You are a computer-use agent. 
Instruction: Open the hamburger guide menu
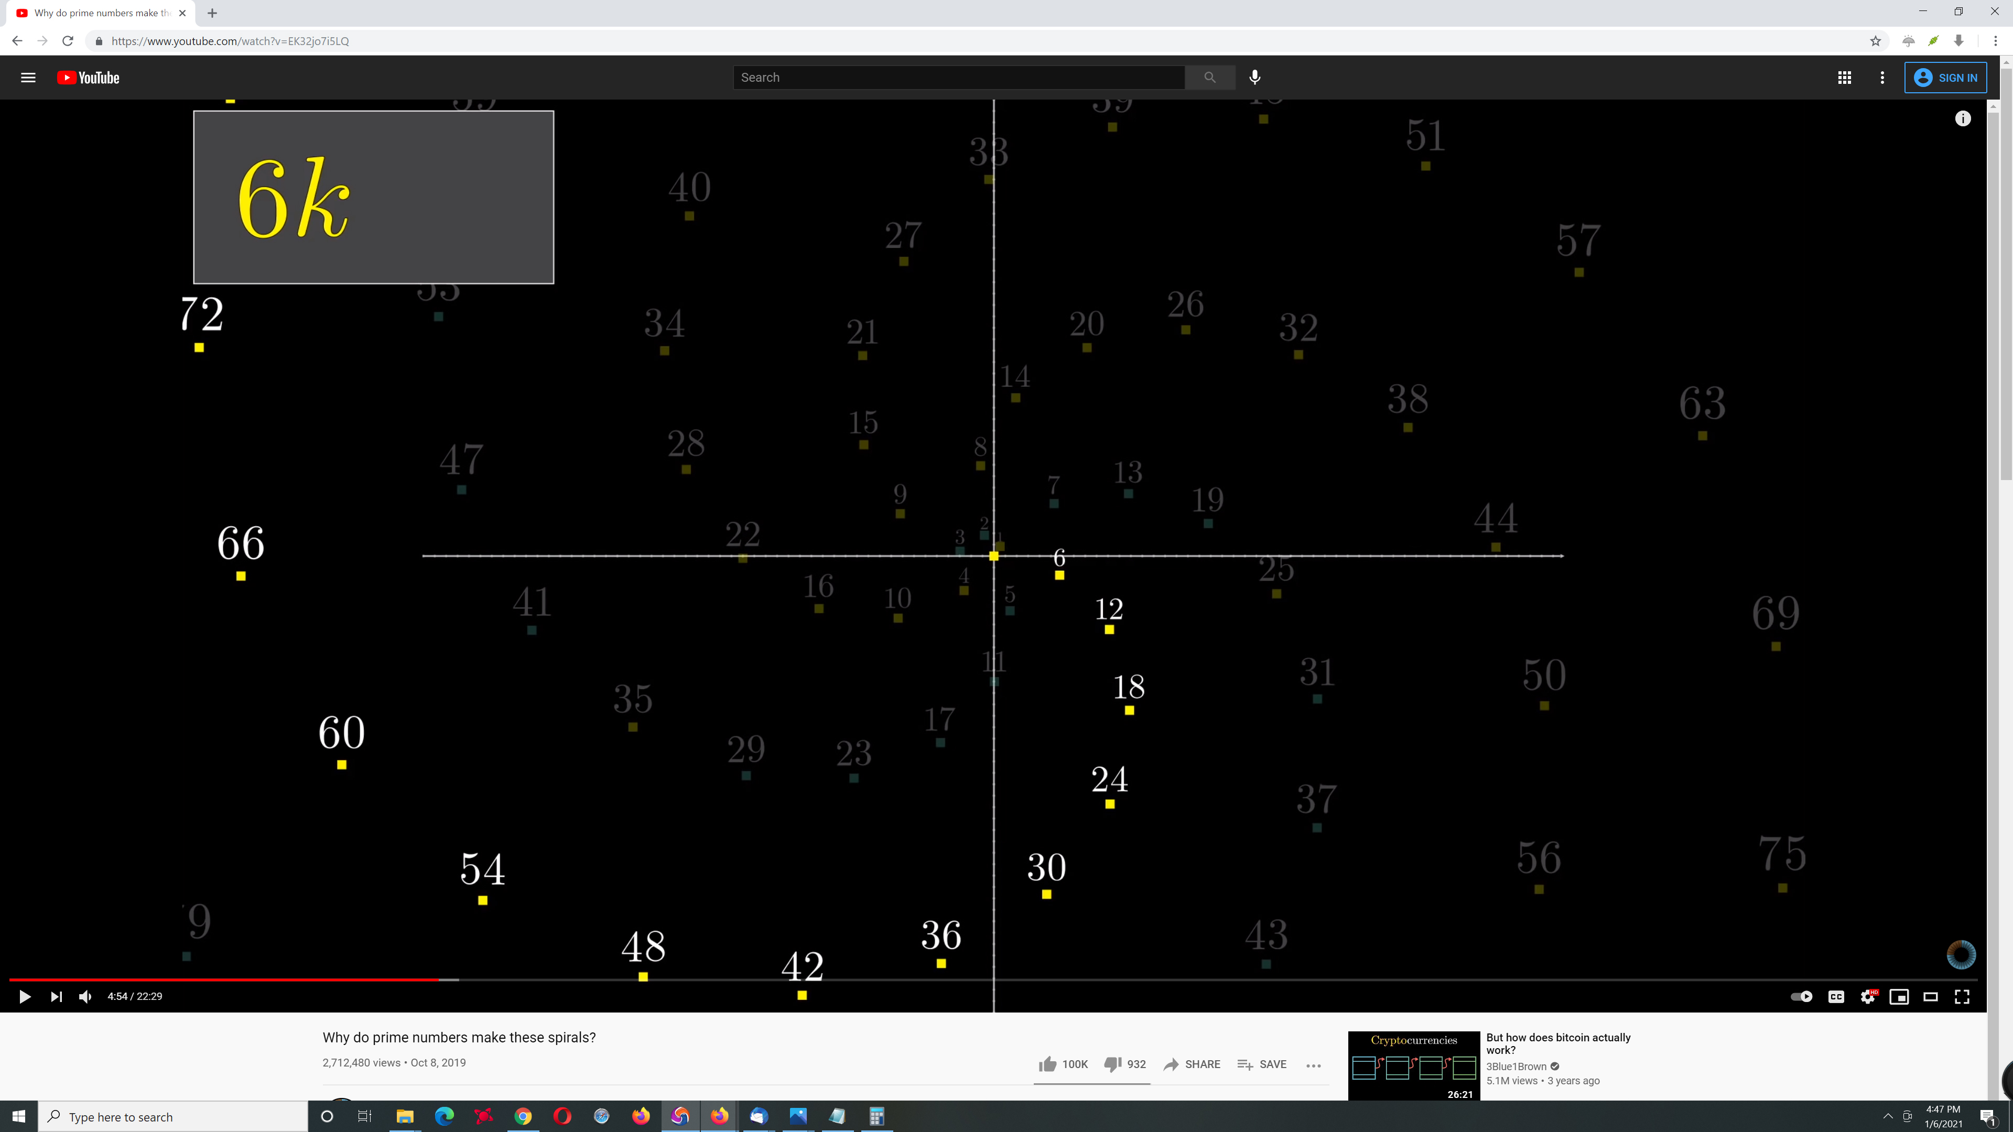coord(28,78)
